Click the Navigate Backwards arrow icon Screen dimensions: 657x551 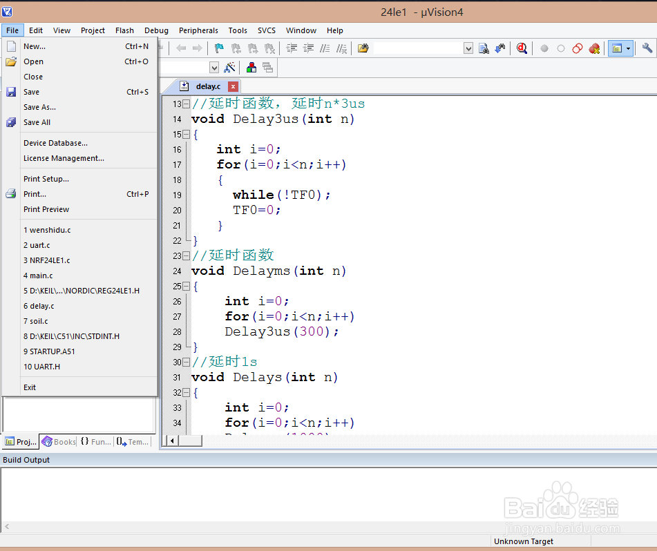(x=181, y=48)
